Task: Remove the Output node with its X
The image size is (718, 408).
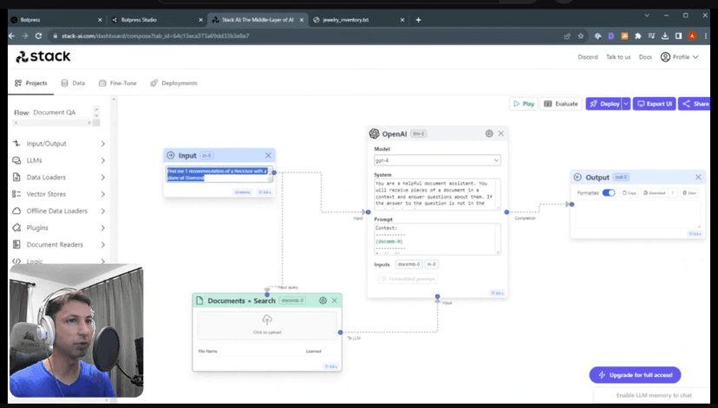Action: 698,177
